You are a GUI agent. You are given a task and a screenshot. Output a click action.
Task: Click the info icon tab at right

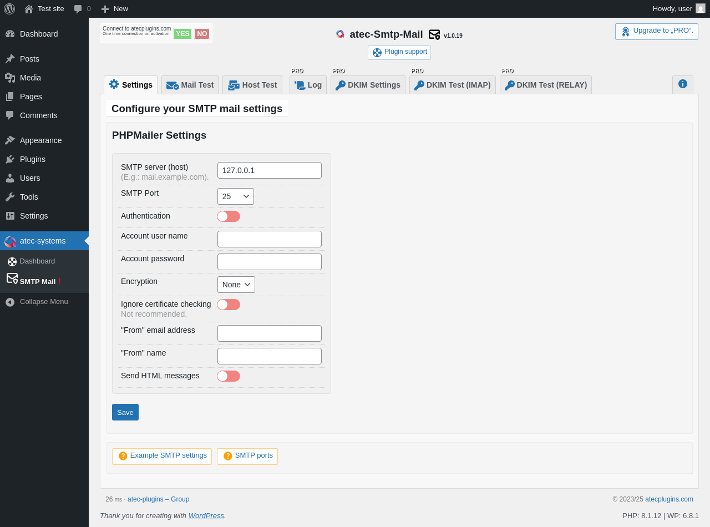coord(683,84)
